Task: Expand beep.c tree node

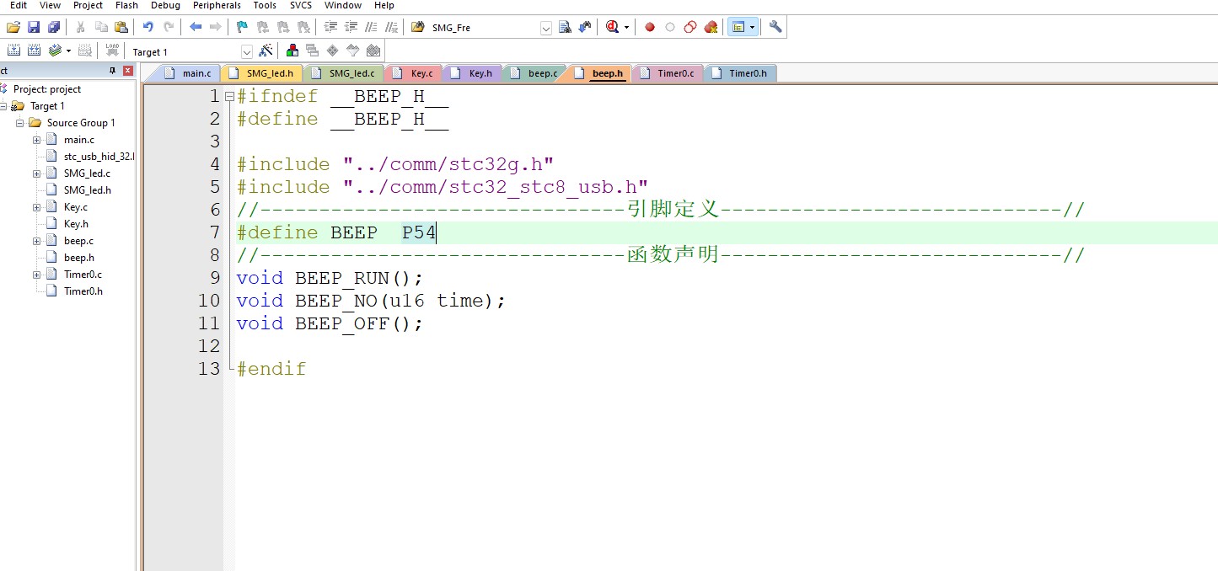Action: tap(37, 241)
